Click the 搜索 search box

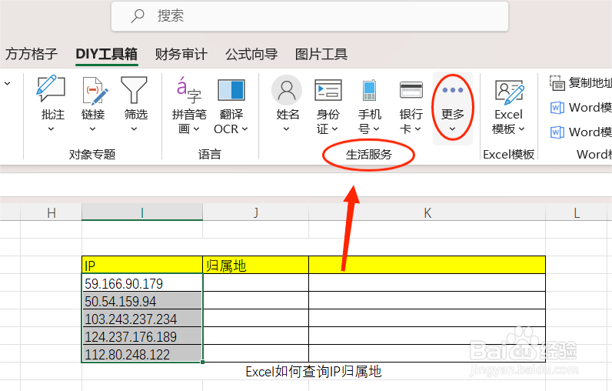310,16
